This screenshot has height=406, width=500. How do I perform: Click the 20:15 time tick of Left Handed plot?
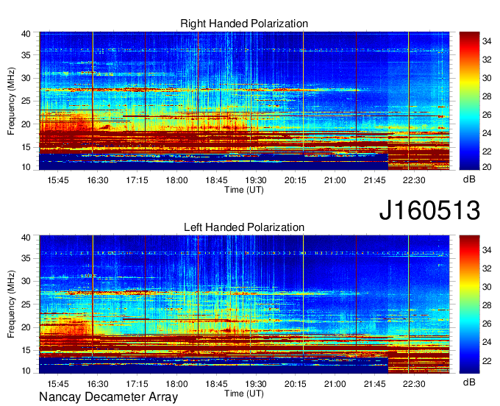click(296, 384)
